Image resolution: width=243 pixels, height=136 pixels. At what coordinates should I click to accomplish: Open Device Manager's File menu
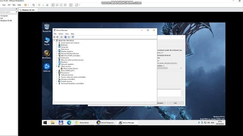55,34
